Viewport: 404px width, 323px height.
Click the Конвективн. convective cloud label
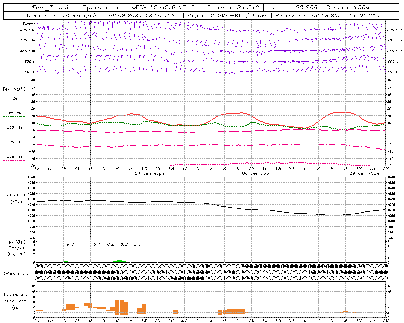tap(16, 295)
